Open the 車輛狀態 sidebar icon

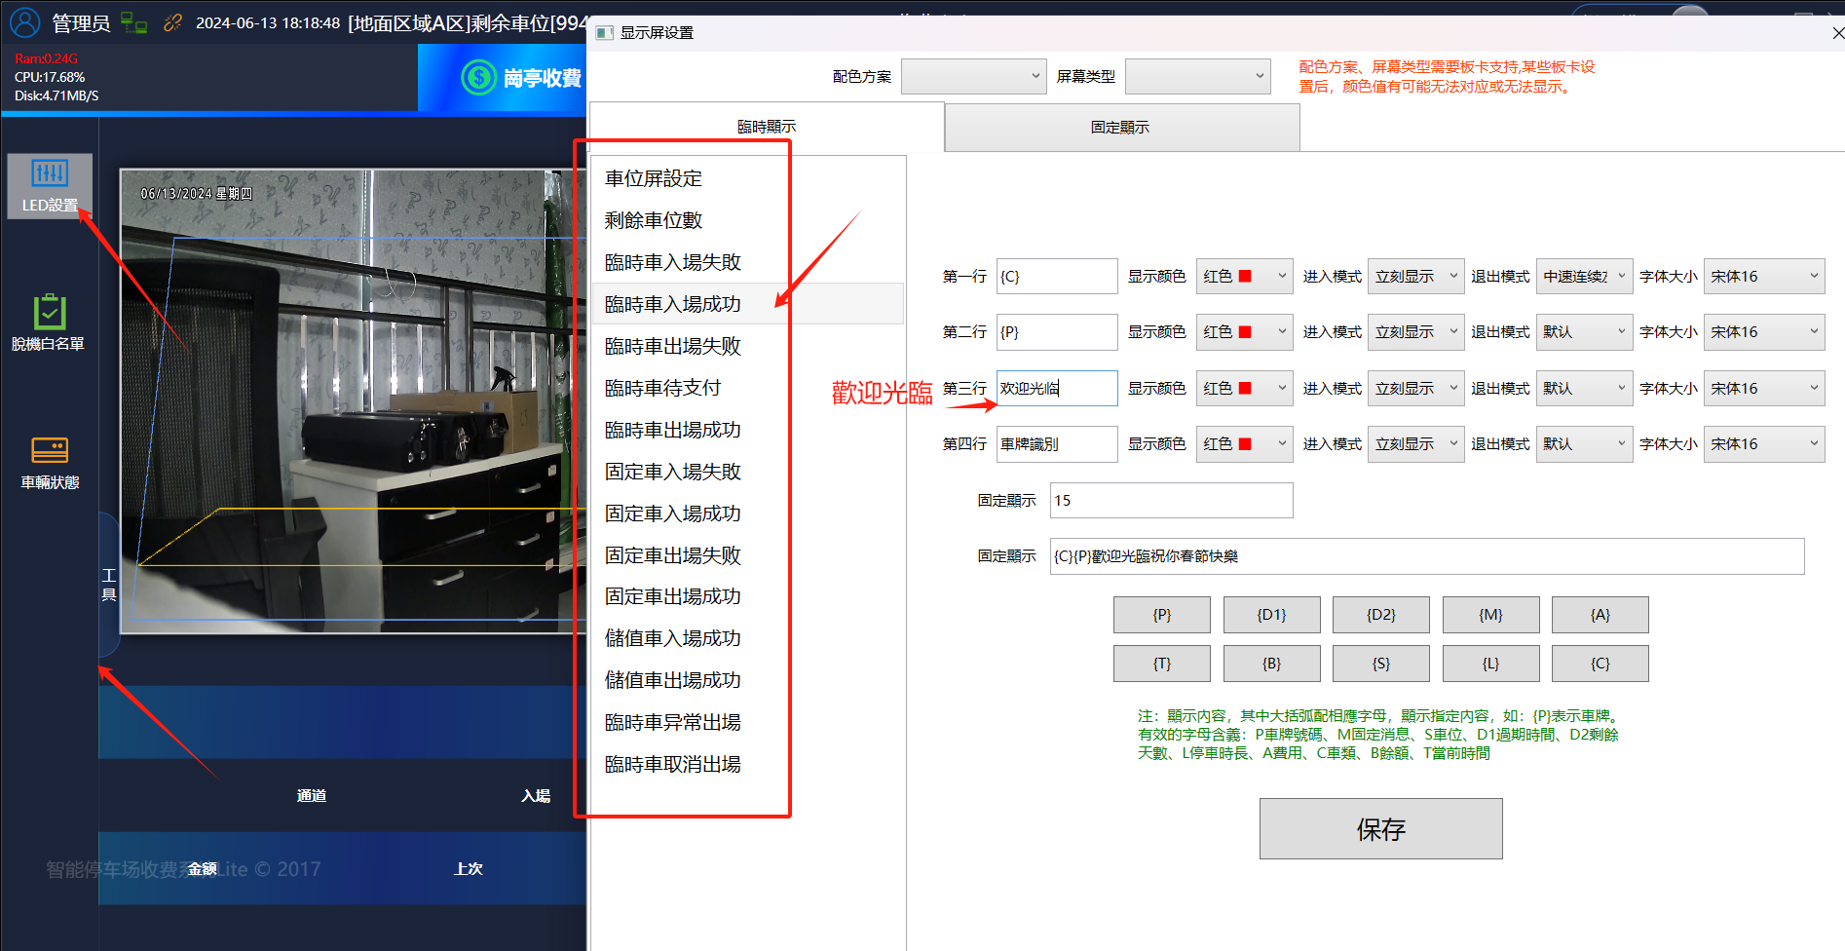tap(50, 462)
